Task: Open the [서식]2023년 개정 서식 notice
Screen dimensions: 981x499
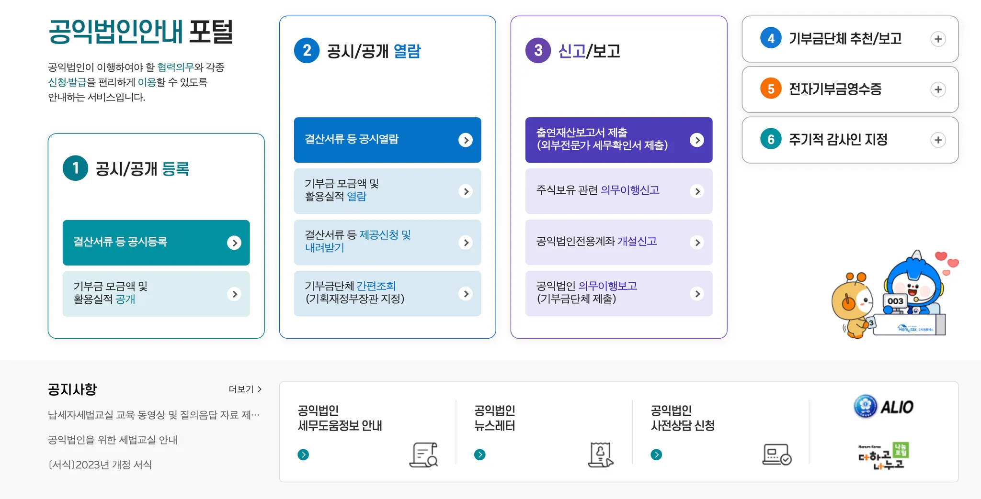Action: 100,465
